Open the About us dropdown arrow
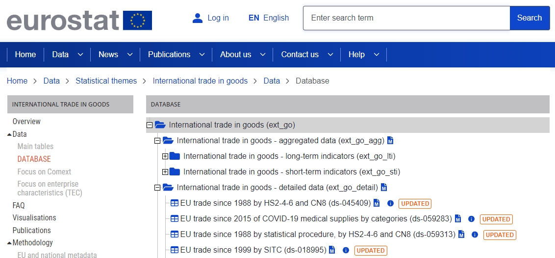The width and height of the screenshot is (555, 258). point(263,55)
